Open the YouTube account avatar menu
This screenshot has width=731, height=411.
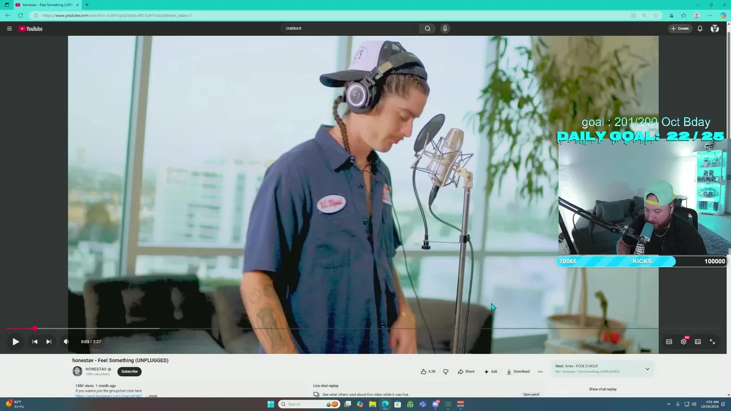(714, 29)
